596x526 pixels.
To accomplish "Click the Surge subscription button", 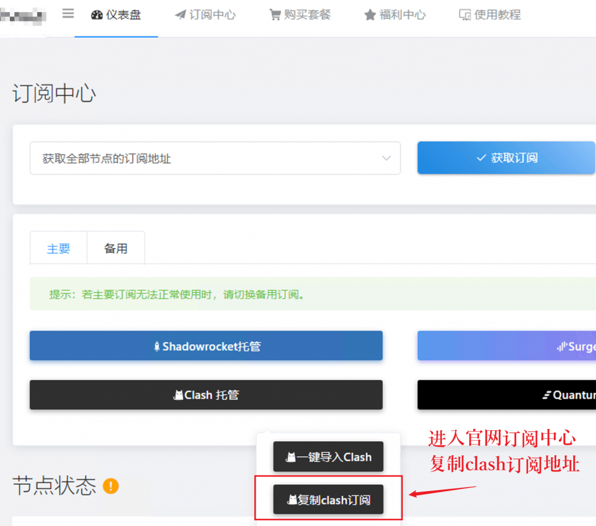I will click(x=506, y=346).
